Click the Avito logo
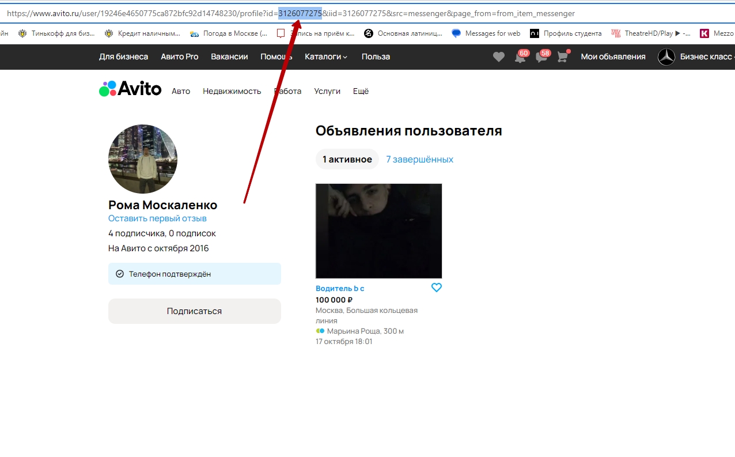 (130, 89)
